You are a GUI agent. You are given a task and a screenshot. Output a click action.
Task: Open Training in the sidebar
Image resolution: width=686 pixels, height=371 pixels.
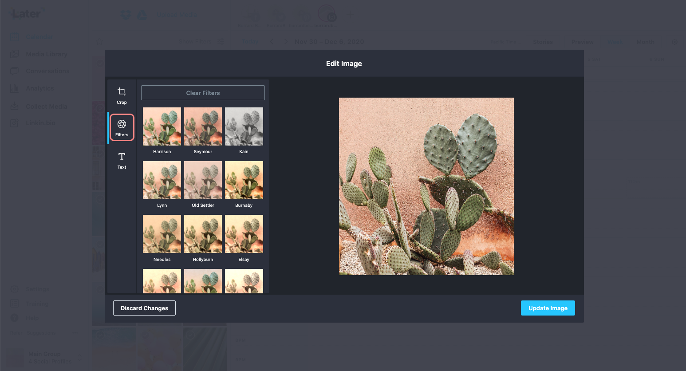click(37, 304)
